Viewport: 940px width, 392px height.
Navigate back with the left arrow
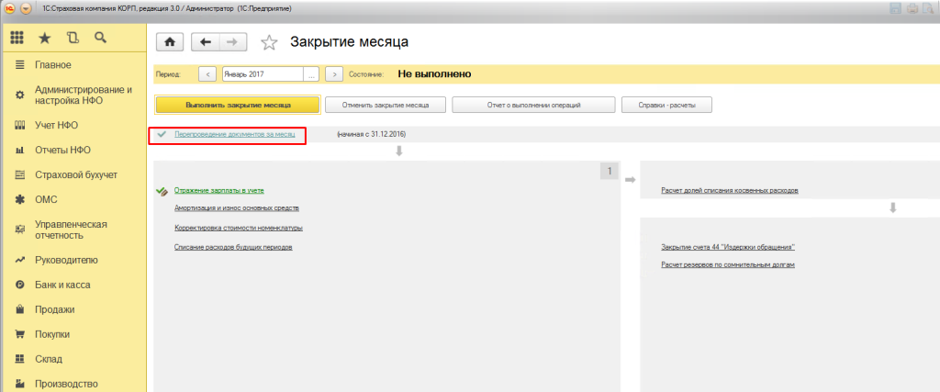coord(207,42)
